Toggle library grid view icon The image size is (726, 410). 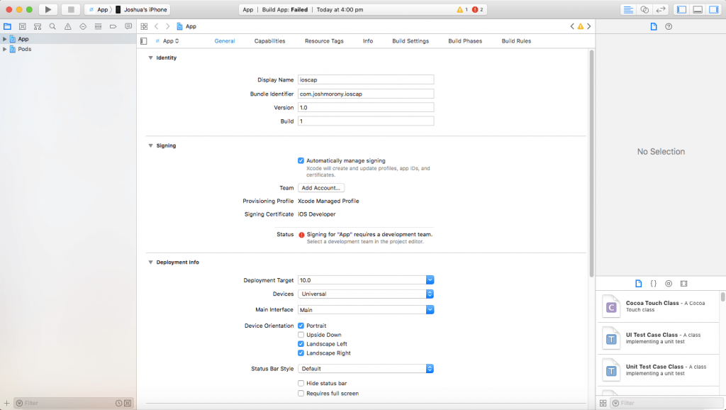[603, 403]
